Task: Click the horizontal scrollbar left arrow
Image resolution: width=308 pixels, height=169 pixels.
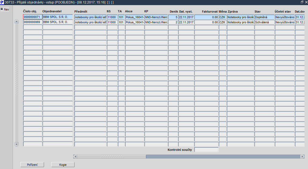Action: pyautogui.click(x=75, y=156)
